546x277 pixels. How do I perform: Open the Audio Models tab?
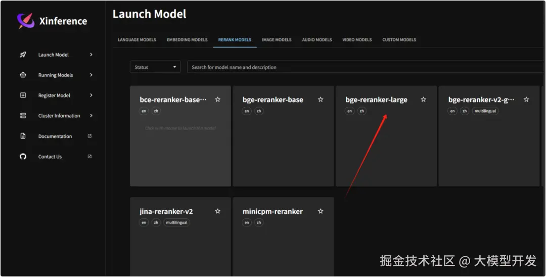(x=317, y=39)
